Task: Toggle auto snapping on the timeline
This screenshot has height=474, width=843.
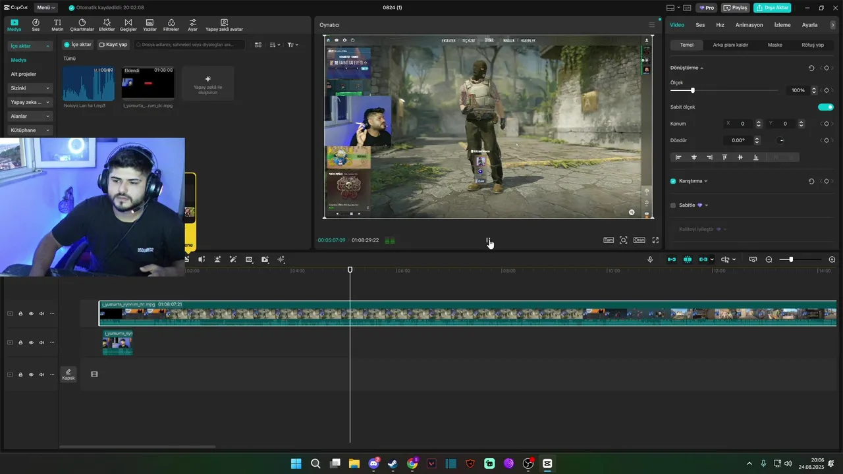Action: tap(688, 259)
